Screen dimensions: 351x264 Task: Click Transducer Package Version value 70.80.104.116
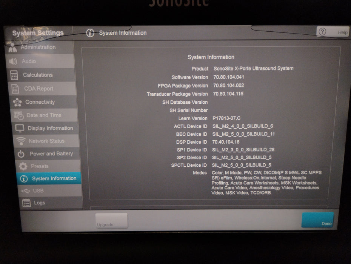[228, 94]
